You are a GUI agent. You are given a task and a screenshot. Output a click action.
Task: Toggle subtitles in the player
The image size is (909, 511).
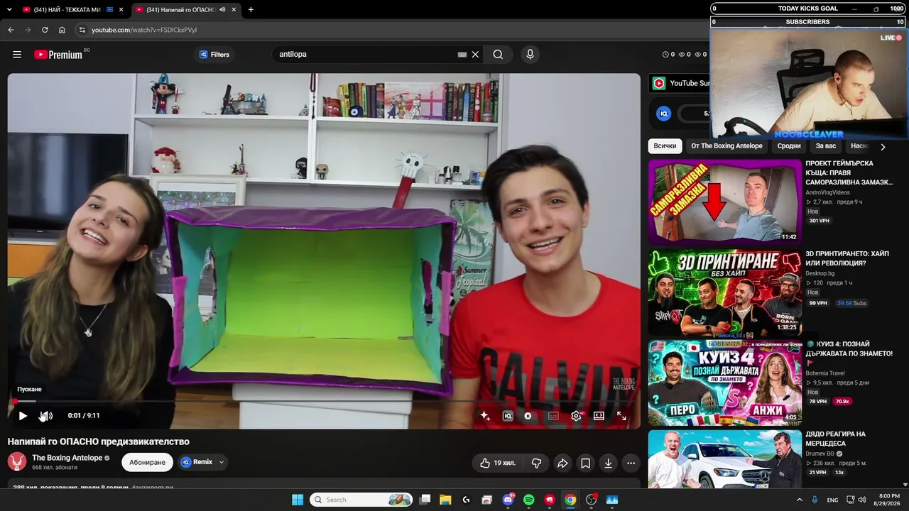(553, 416)
